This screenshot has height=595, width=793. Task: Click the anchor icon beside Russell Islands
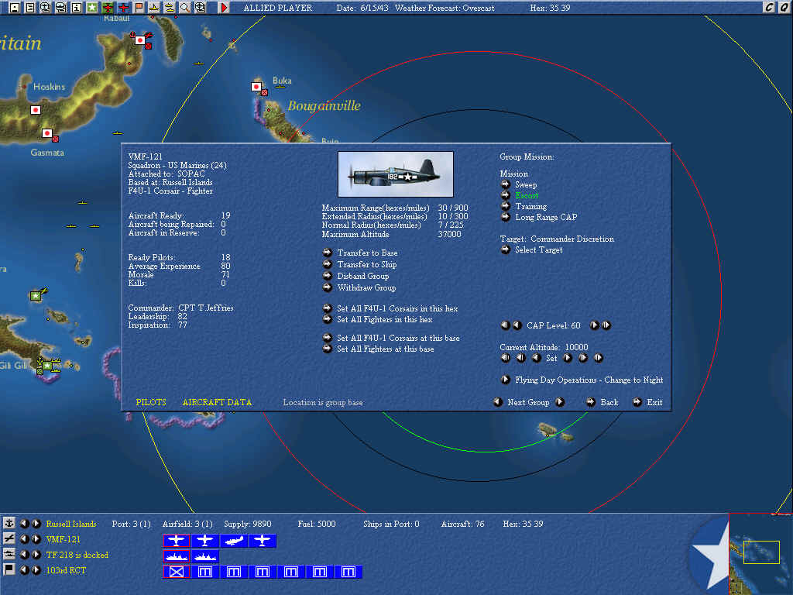click(9, 524)
